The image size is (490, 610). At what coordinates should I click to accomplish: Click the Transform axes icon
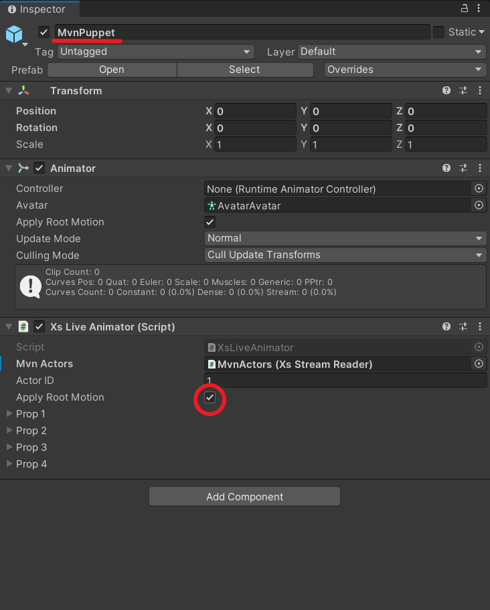tap(23, 90)
